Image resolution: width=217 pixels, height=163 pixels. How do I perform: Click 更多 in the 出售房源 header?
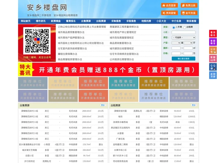(x=103, y=105)
